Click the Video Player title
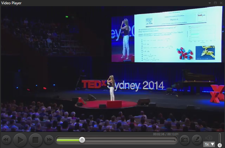This screenshot has width=225, height=148. [x=11, y=3]
